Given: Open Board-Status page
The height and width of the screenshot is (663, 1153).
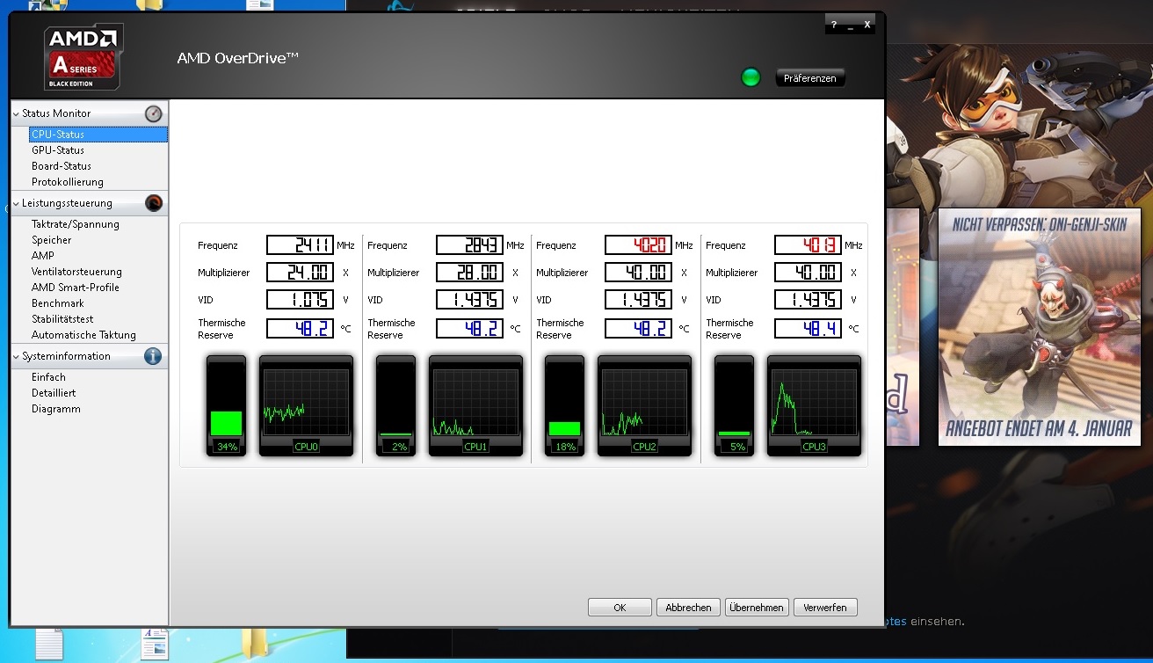Looking at the screenshot, I should pos(62,166).
